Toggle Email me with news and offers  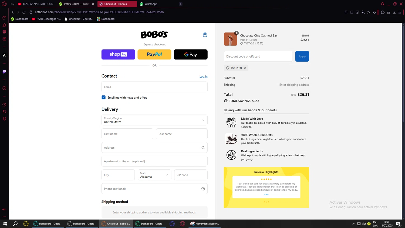(104, 97)
